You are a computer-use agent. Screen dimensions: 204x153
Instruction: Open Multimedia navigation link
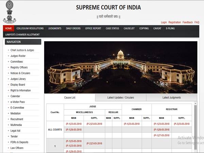pos(16,125)
